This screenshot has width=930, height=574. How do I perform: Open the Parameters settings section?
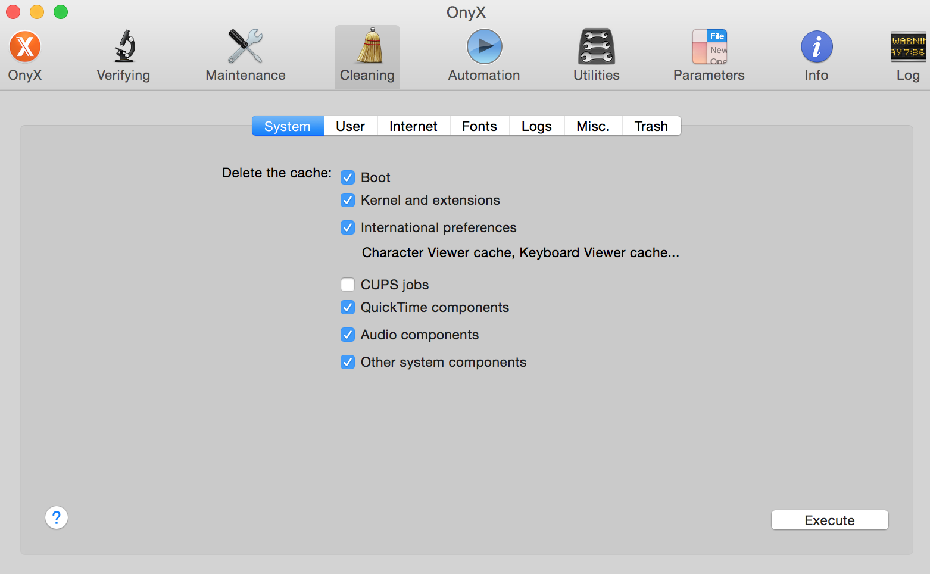pos(709,57)
